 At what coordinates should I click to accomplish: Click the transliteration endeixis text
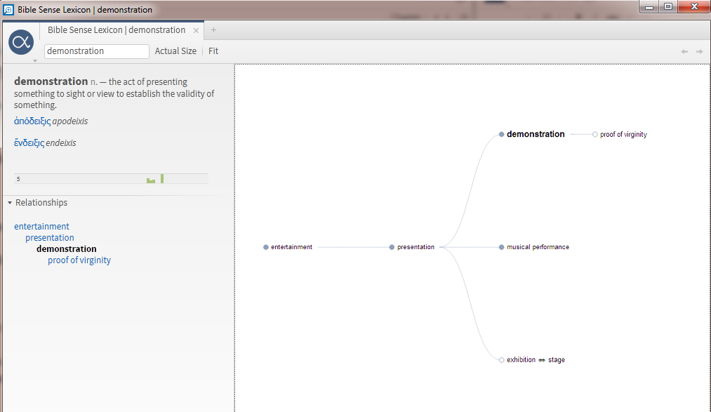[61, 142]
